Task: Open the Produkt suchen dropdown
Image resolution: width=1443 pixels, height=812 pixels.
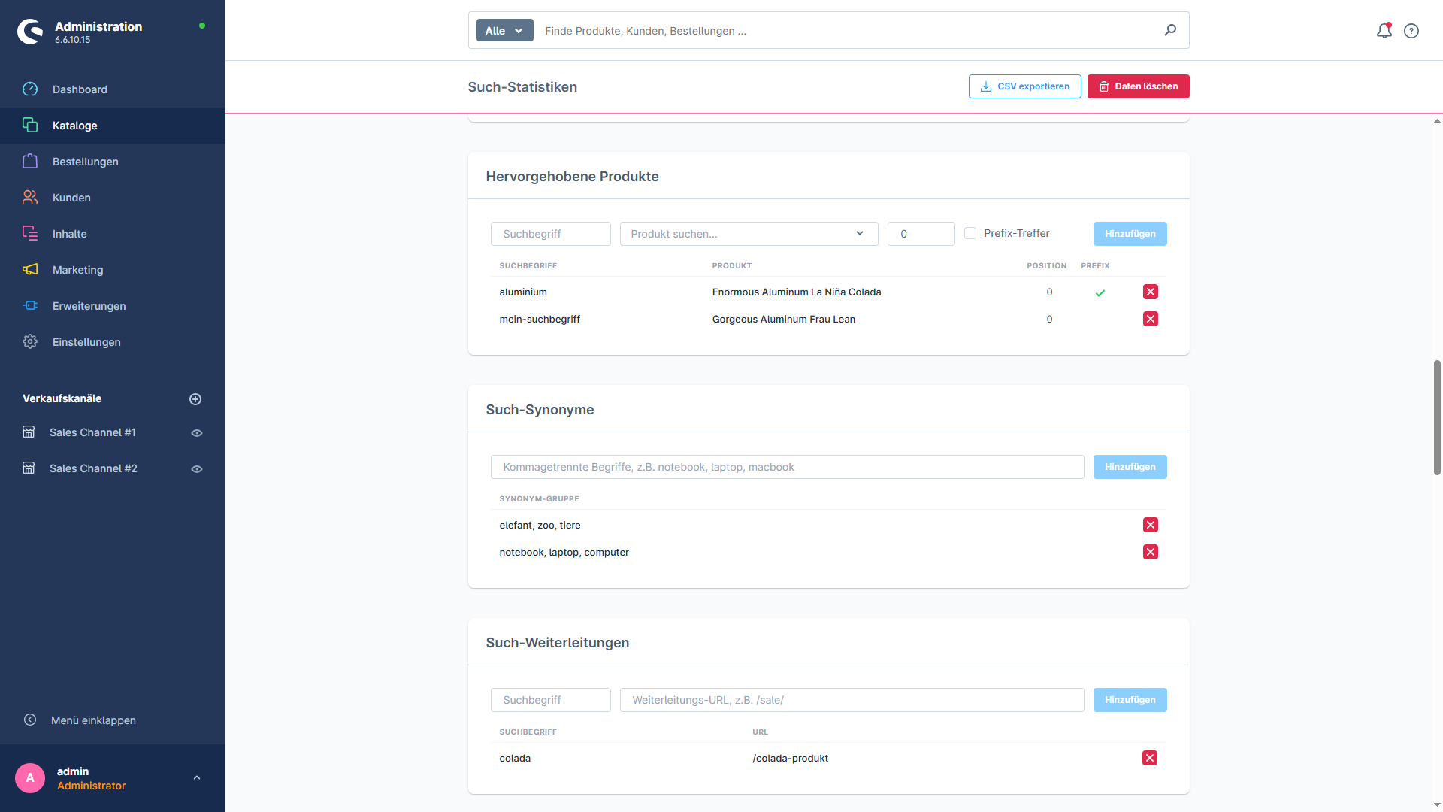Action: click(x=749, y=234)
